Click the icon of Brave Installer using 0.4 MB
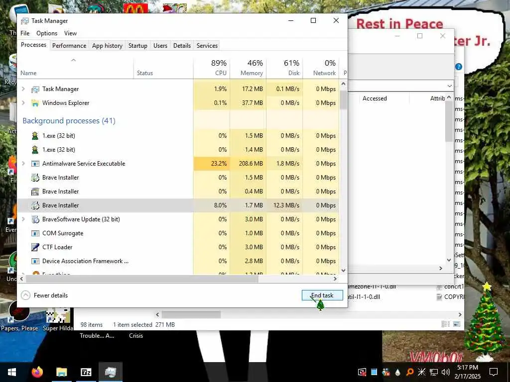The image size is (510, 382). click(35, 191)
